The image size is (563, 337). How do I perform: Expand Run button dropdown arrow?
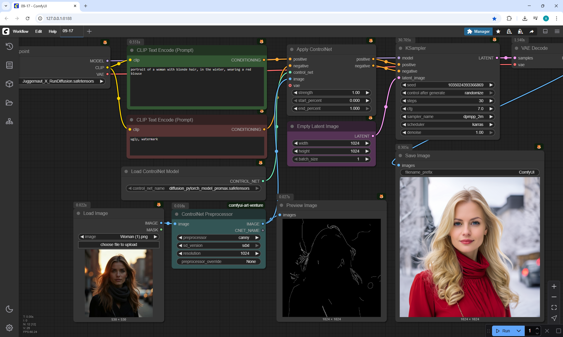pyautogui.click(x=519, y=331)
